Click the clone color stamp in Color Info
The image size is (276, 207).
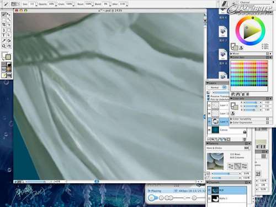click(233, 113)
